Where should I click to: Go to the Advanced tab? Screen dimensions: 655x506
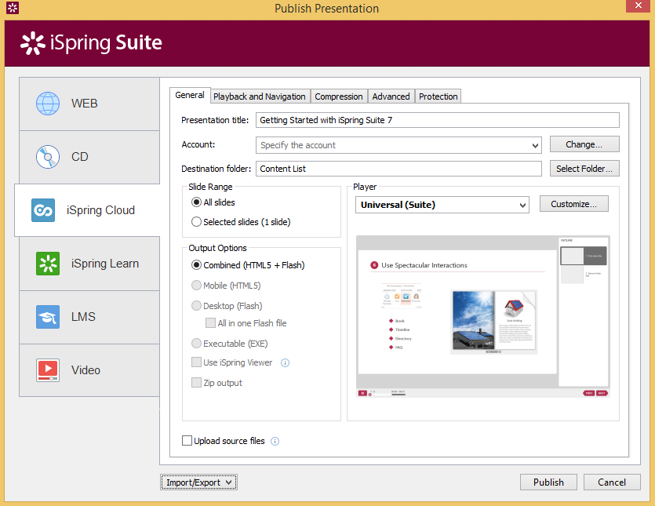(391, 96)
